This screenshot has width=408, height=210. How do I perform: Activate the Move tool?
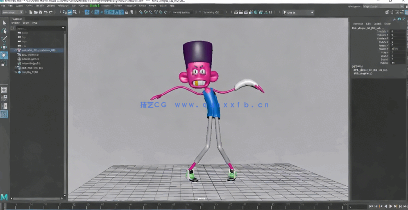[x=4, y=47]
